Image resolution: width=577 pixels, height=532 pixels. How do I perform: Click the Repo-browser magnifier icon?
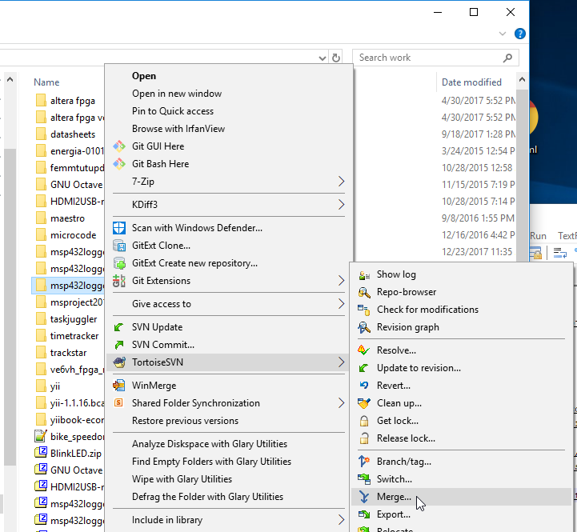(364, 292)
